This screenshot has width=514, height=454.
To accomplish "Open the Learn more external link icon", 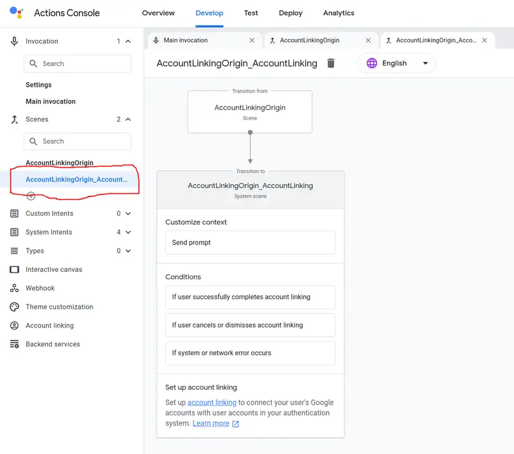I will coord(235,424).
